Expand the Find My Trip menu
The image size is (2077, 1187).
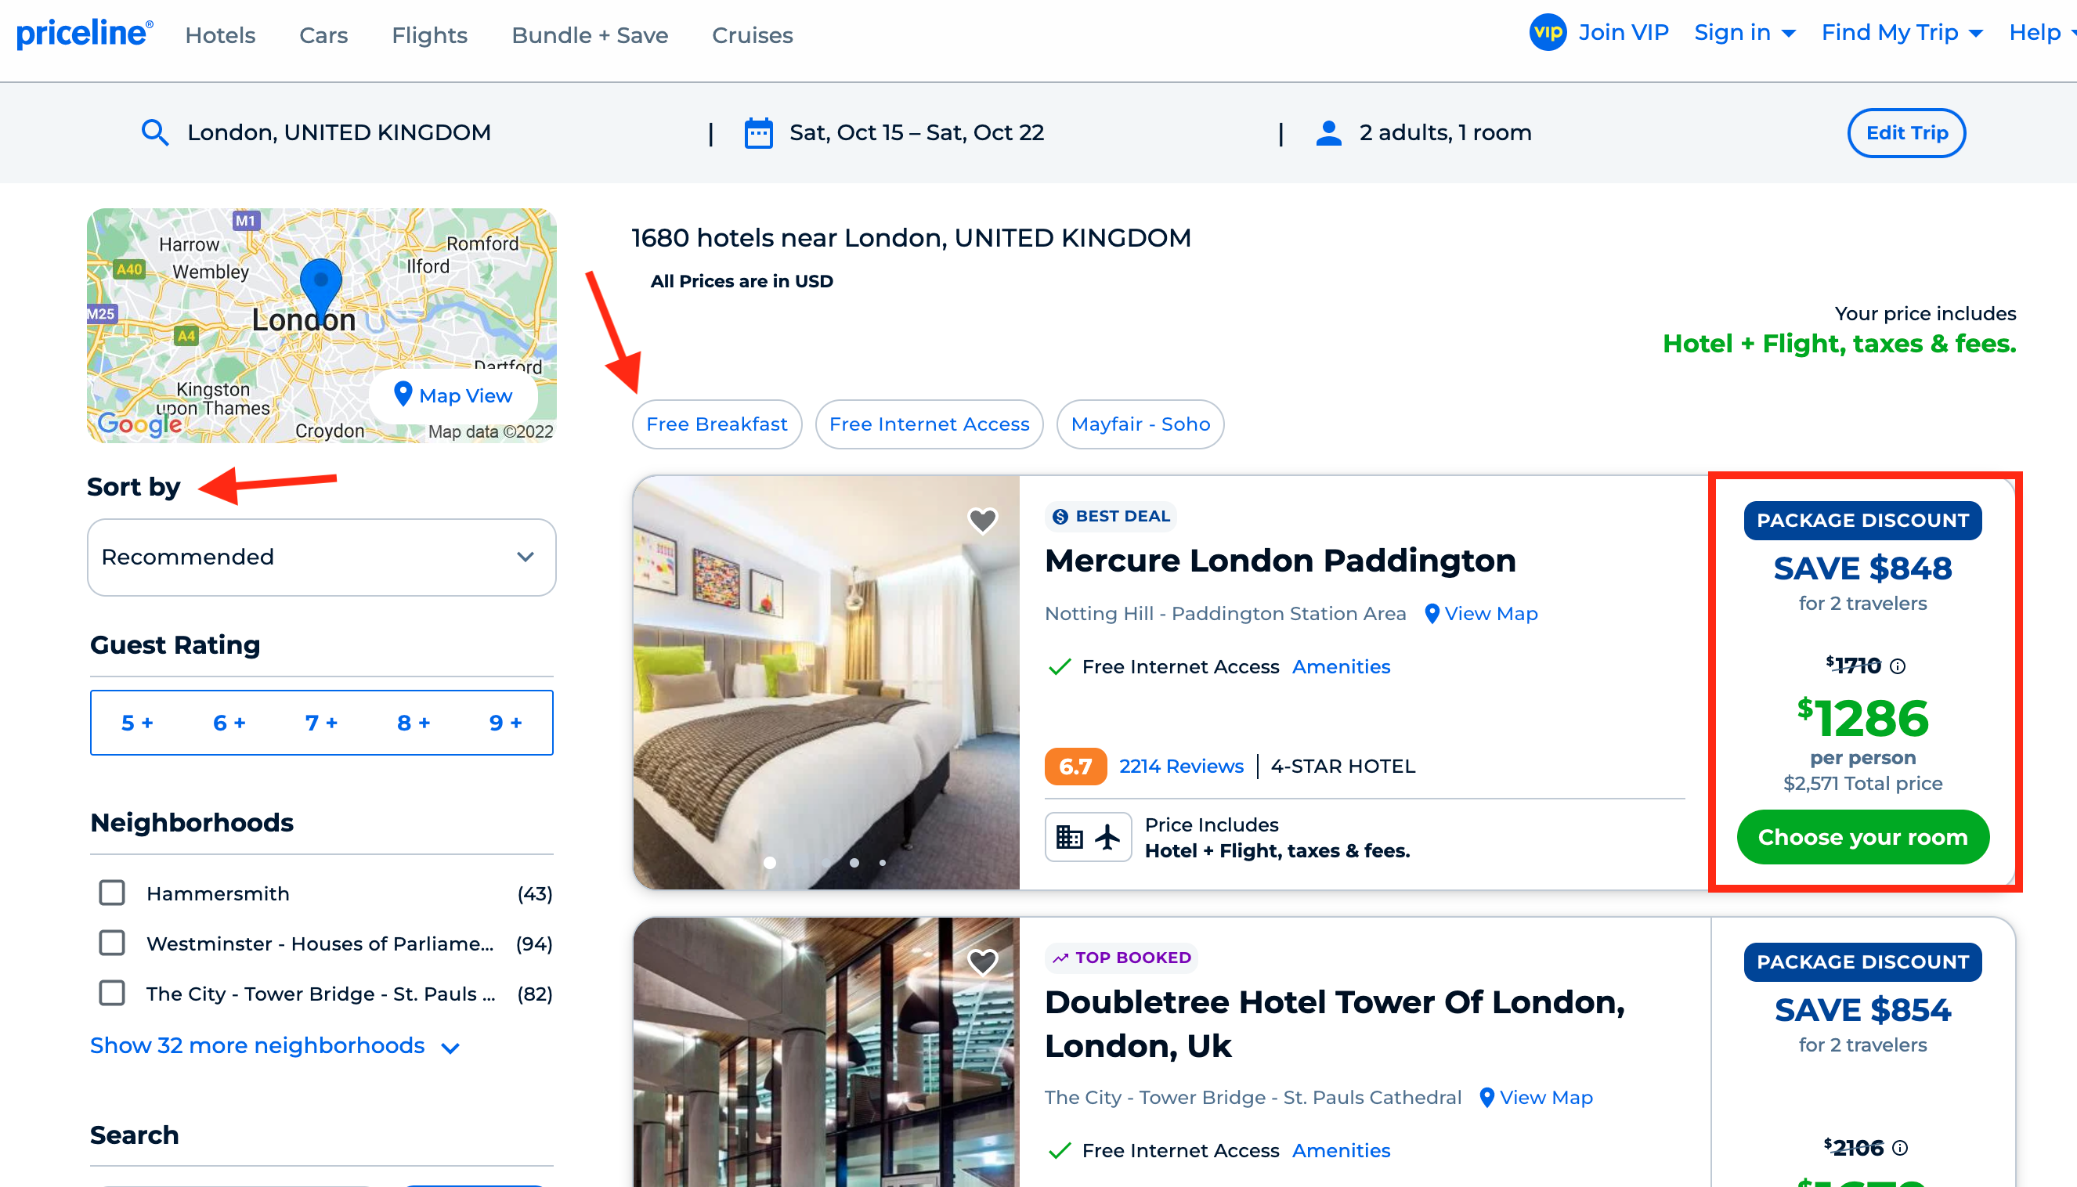[1902, 33]
